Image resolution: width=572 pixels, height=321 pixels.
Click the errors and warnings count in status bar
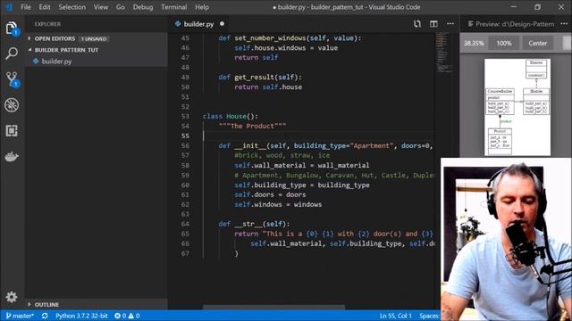[127, 316]
